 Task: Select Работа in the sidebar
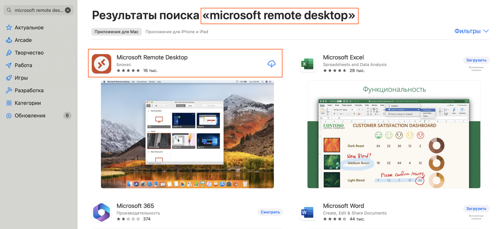click(23, 65)
